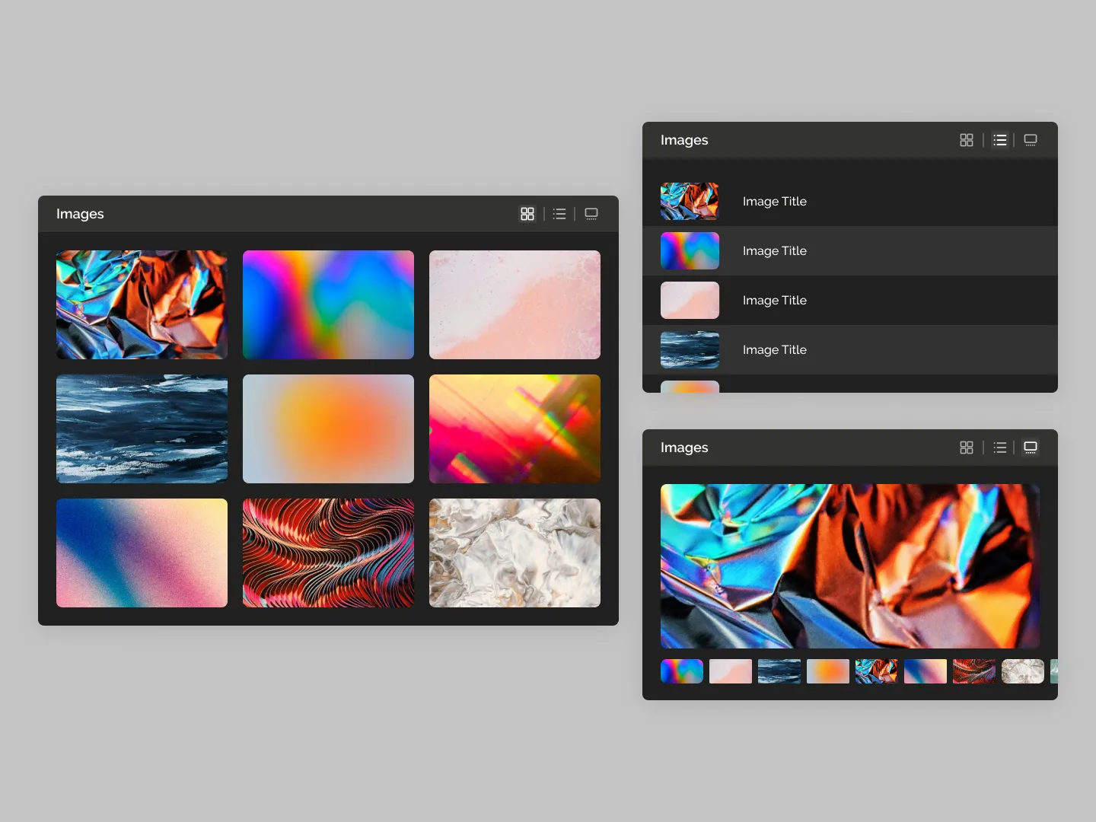Open list view in the bottom-right Images panel
The image size is (1096, 822).
click(999, 448)
